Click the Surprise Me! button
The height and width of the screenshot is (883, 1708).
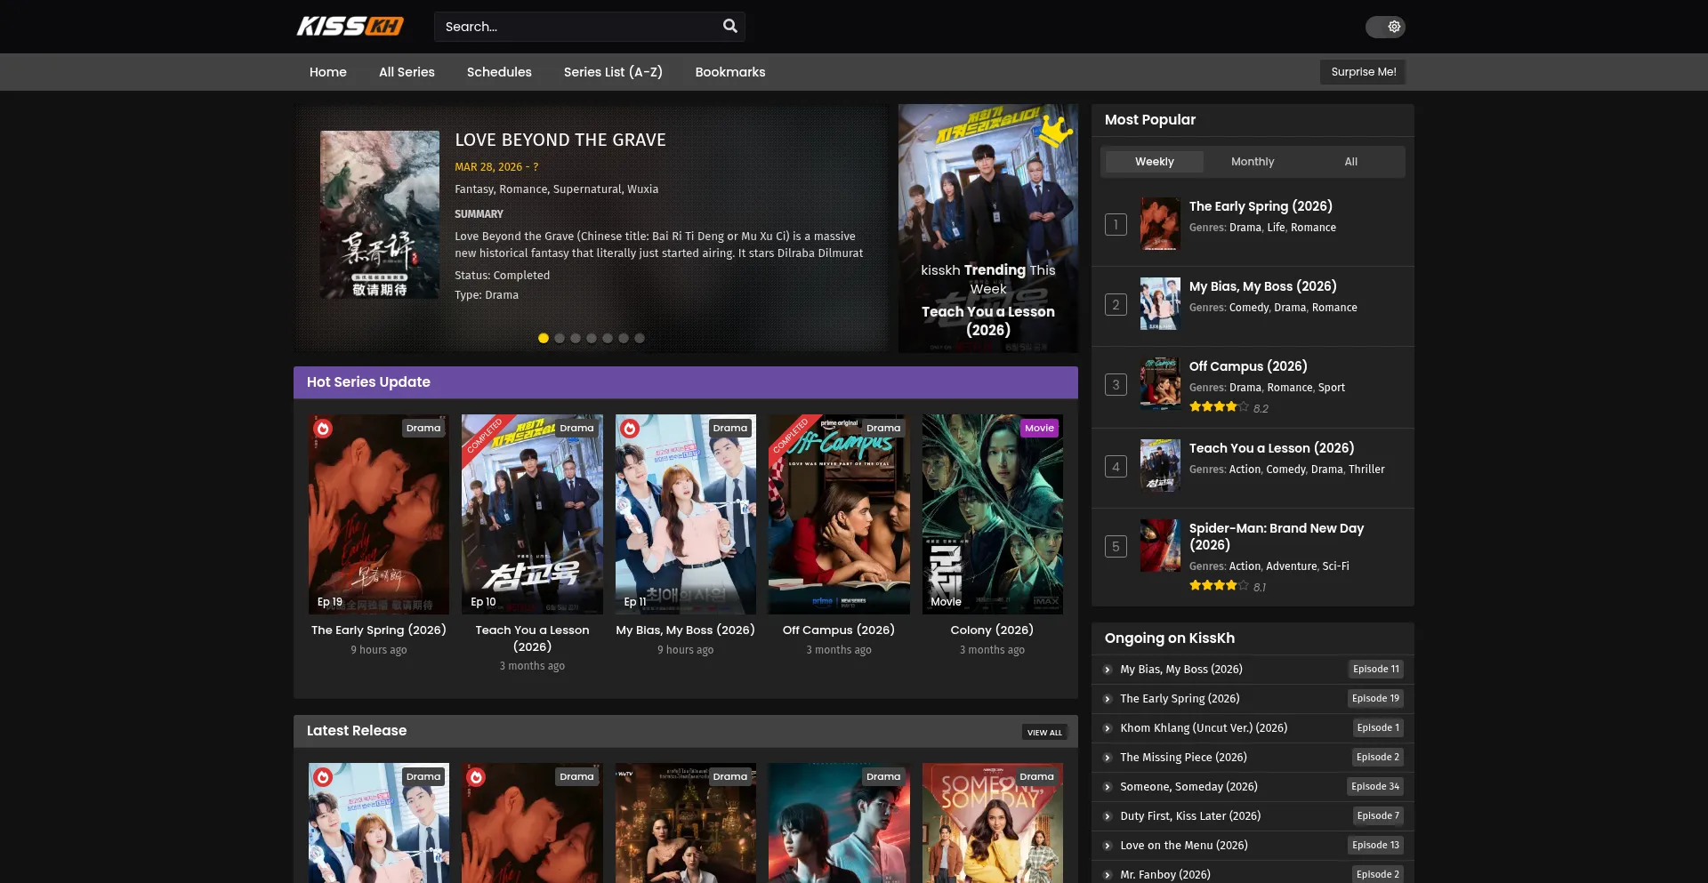coord(1363,72)
